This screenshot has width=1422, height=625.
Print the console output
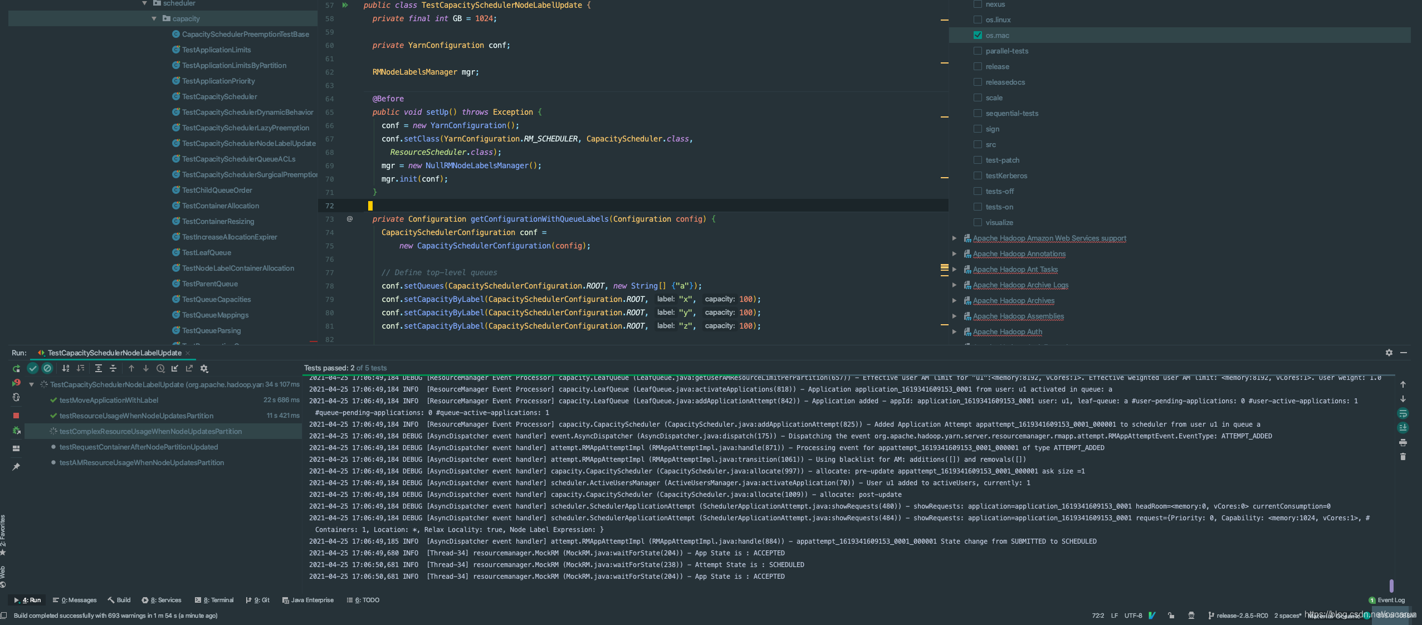[1403, 442]
